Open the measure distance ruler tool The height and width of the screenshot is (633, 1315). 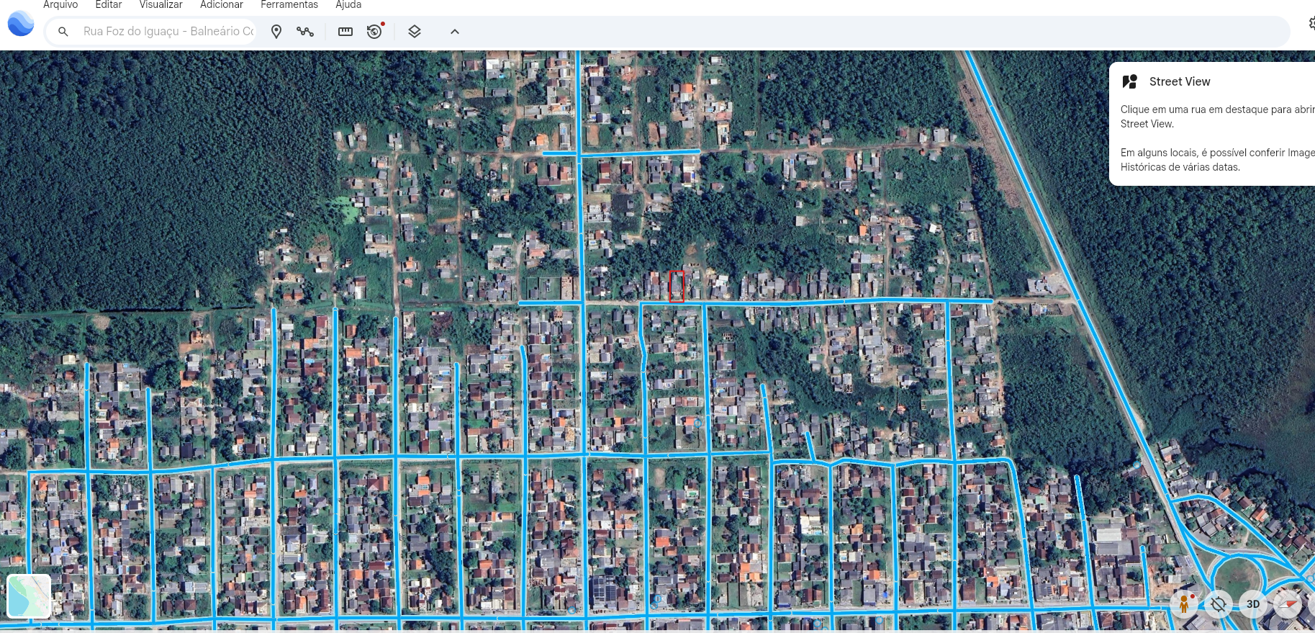pos(345,32)
